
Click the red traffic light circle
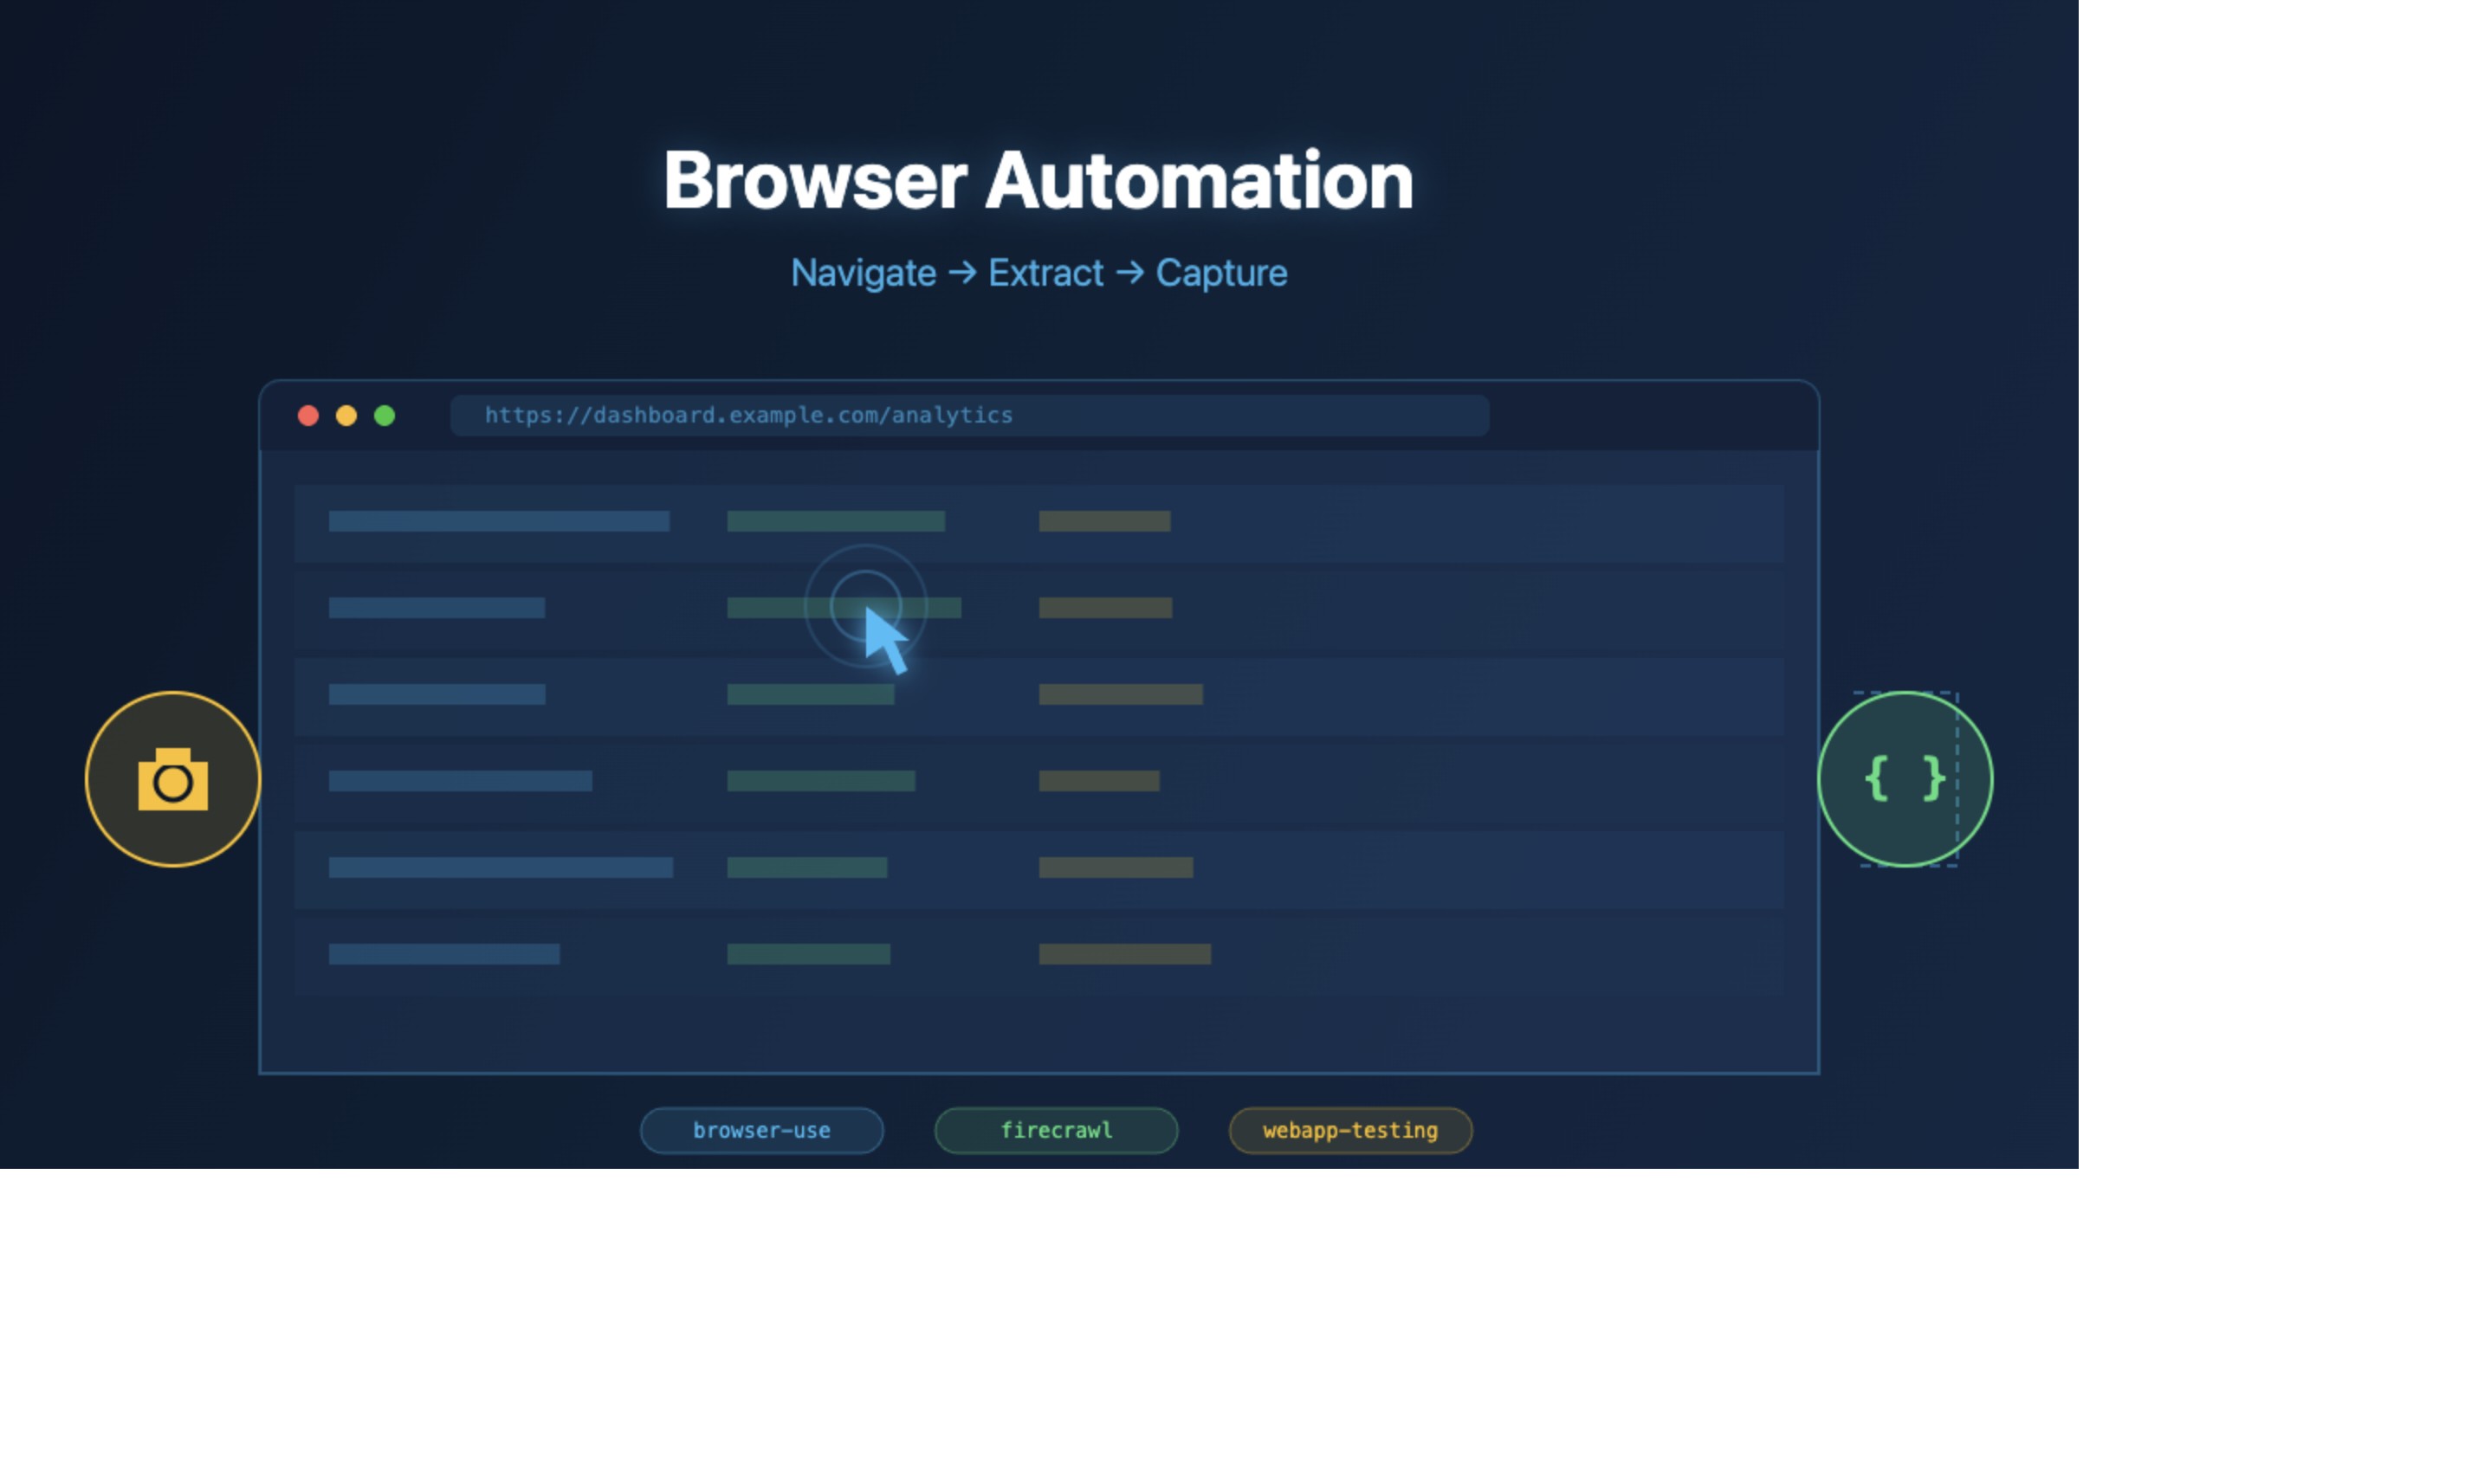308,415
